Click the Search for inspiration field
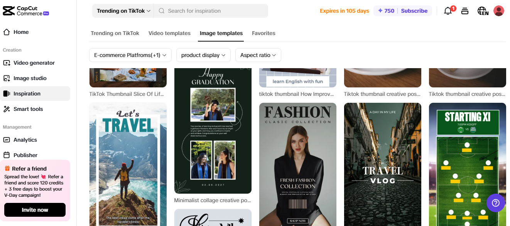This screenshot has width=510, height=226. coord(211,11)
